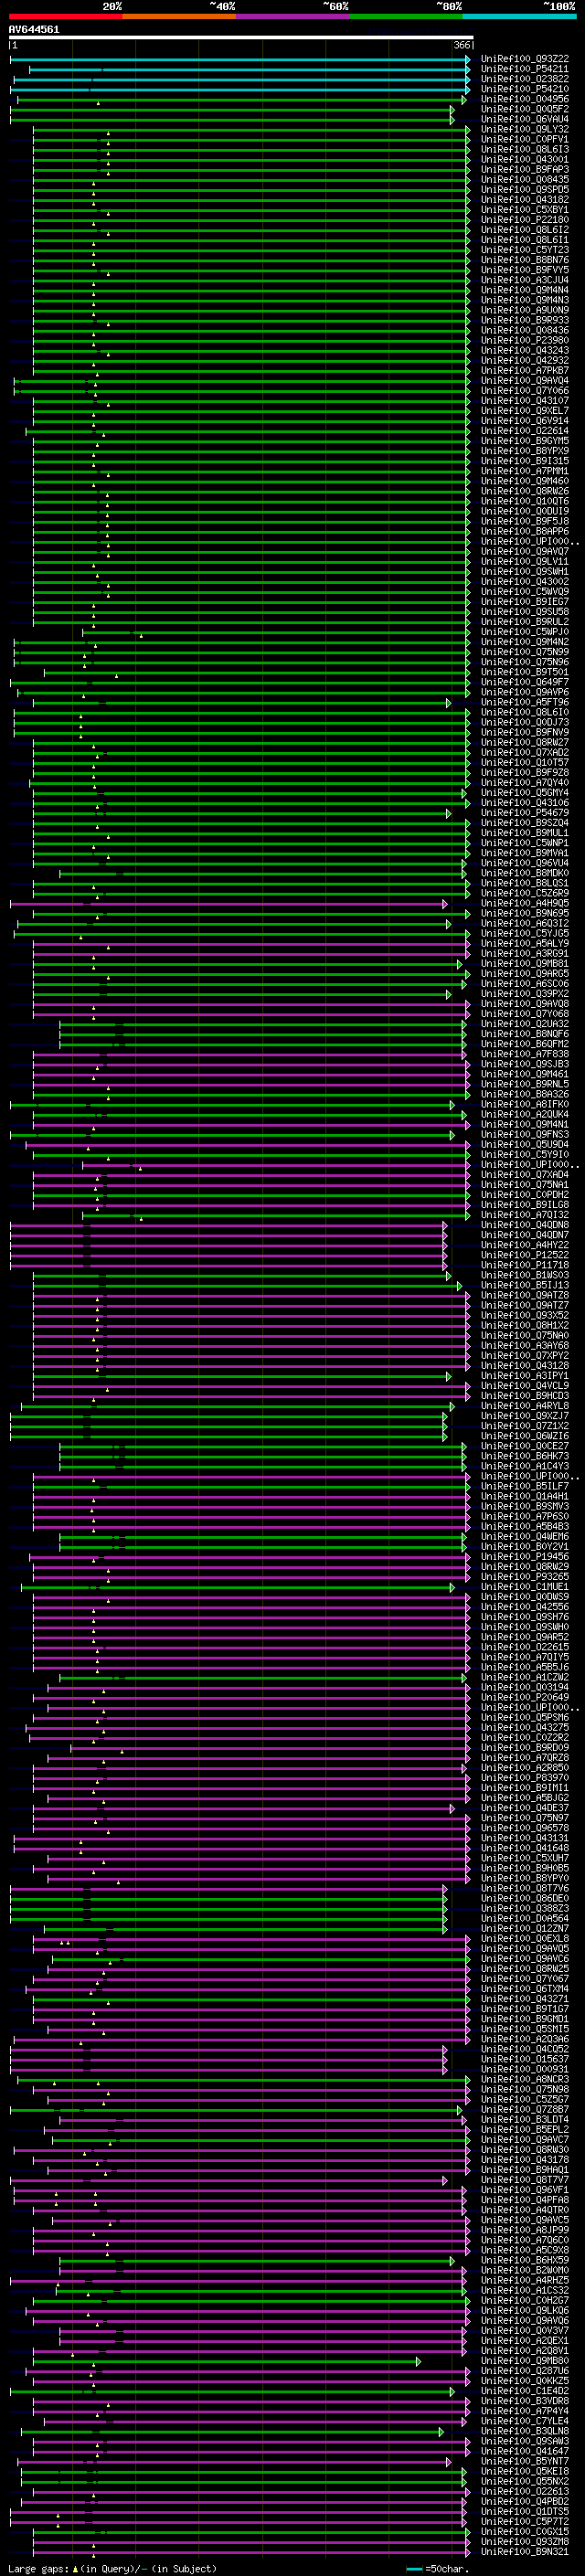Viewport: 585px width, 2576px height.
Task: Select hit label UniRef100_Q9XEL7
Action: [525, 410]
